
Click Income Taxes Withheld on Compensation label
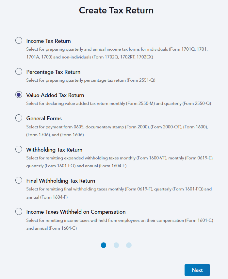76,212
